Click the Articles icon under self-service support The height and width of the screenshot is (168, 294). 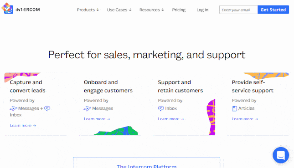pyautogui.click(x=234, y=108)
